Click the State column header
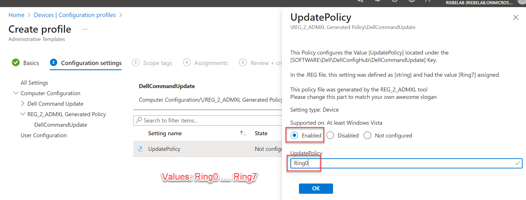Image resolution: width=526 pixels, height=200 pixels. (x=261, y=133)
